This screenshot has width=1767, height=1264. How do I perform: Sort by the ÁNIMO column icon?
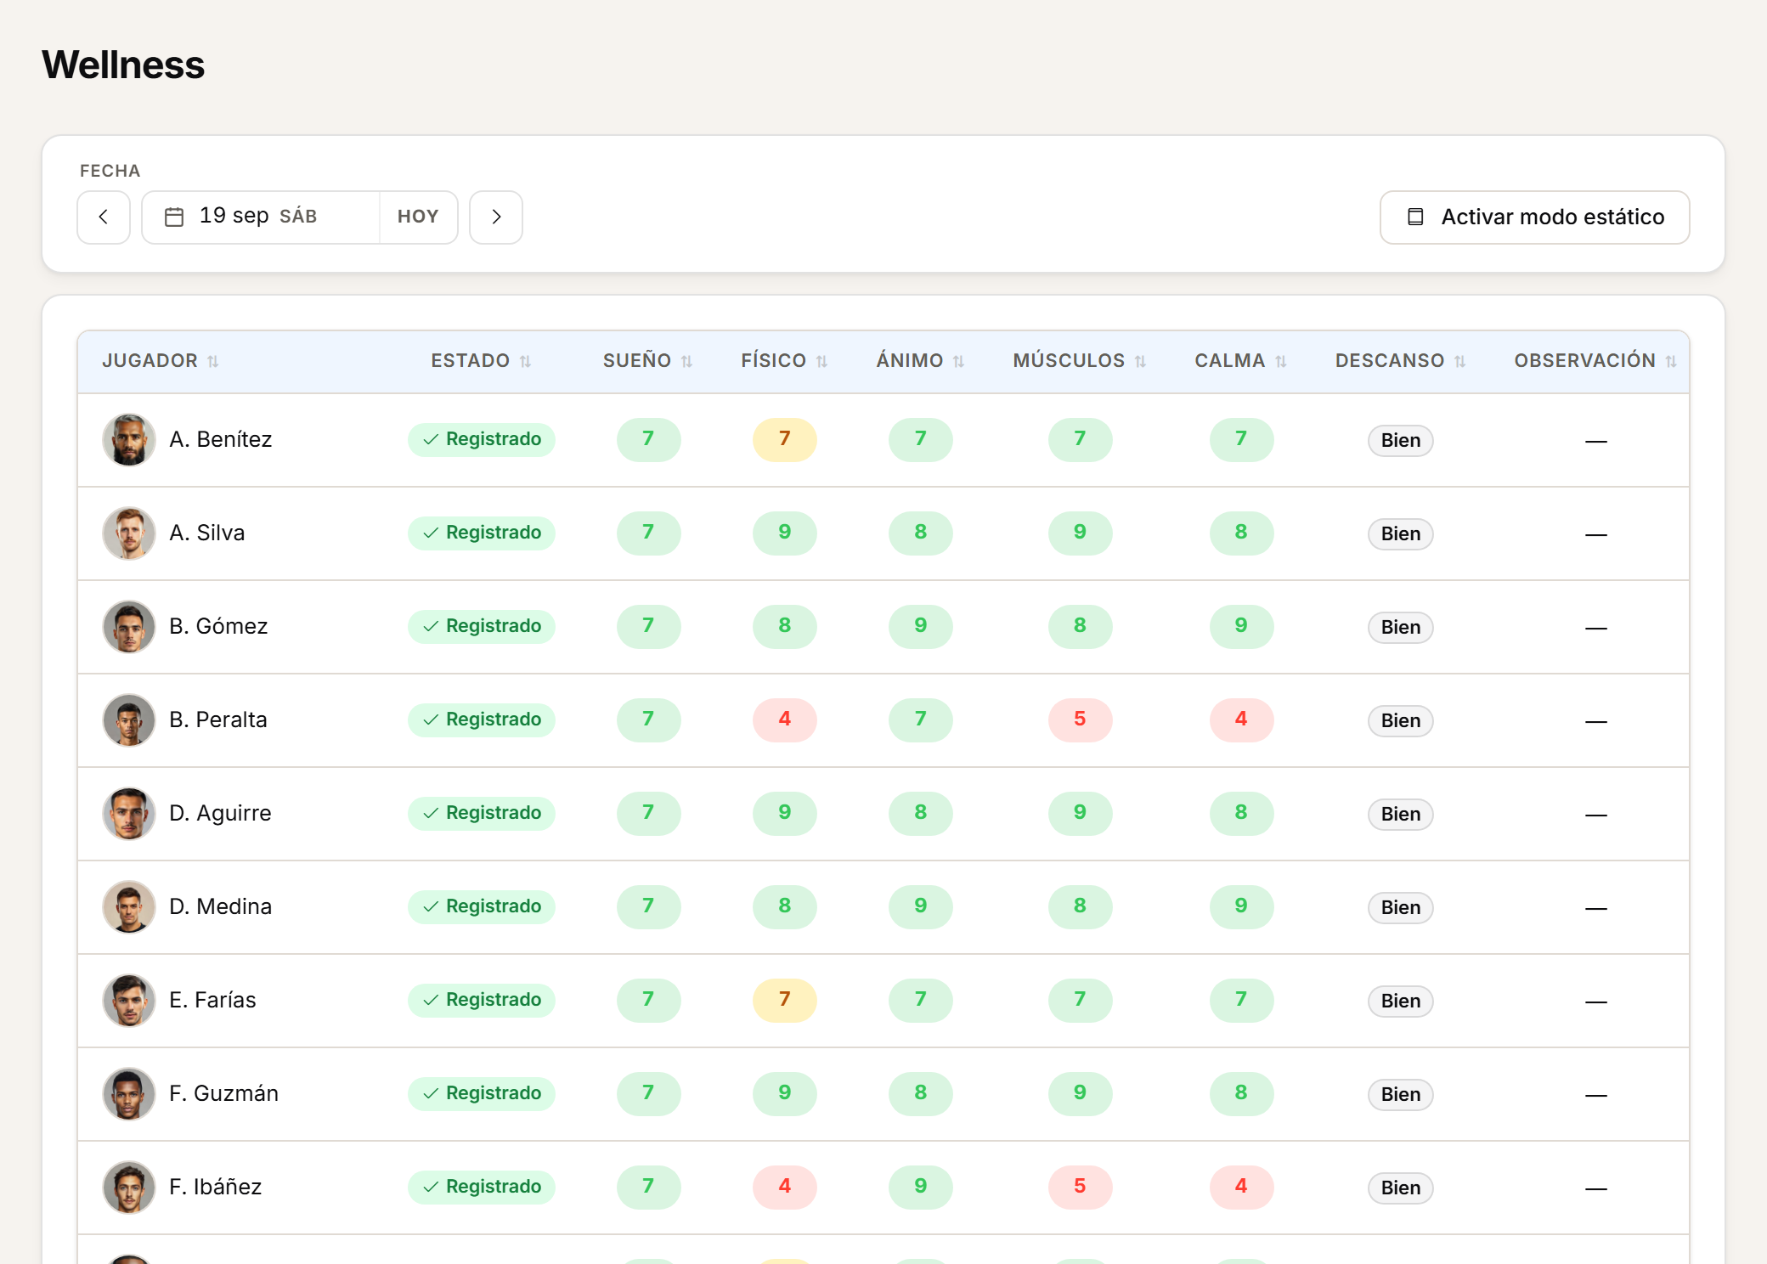[x=959, y=362]
